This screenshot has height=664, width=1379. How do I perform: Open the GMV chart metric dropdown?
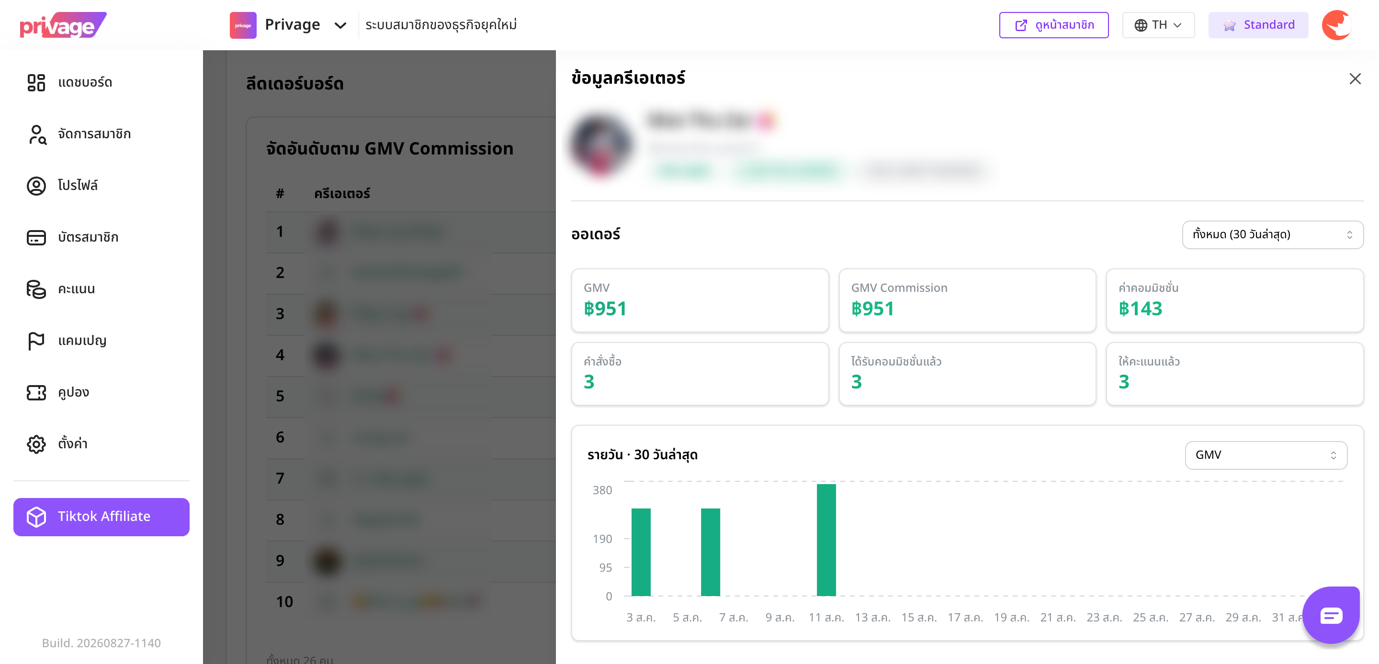tap(1266, 455)
